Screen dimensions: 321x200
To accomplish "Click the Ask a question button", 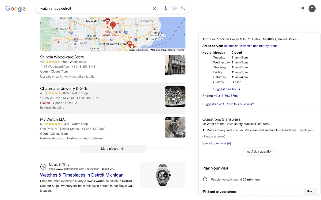I will pyautogui.click(x=259, y=151).
